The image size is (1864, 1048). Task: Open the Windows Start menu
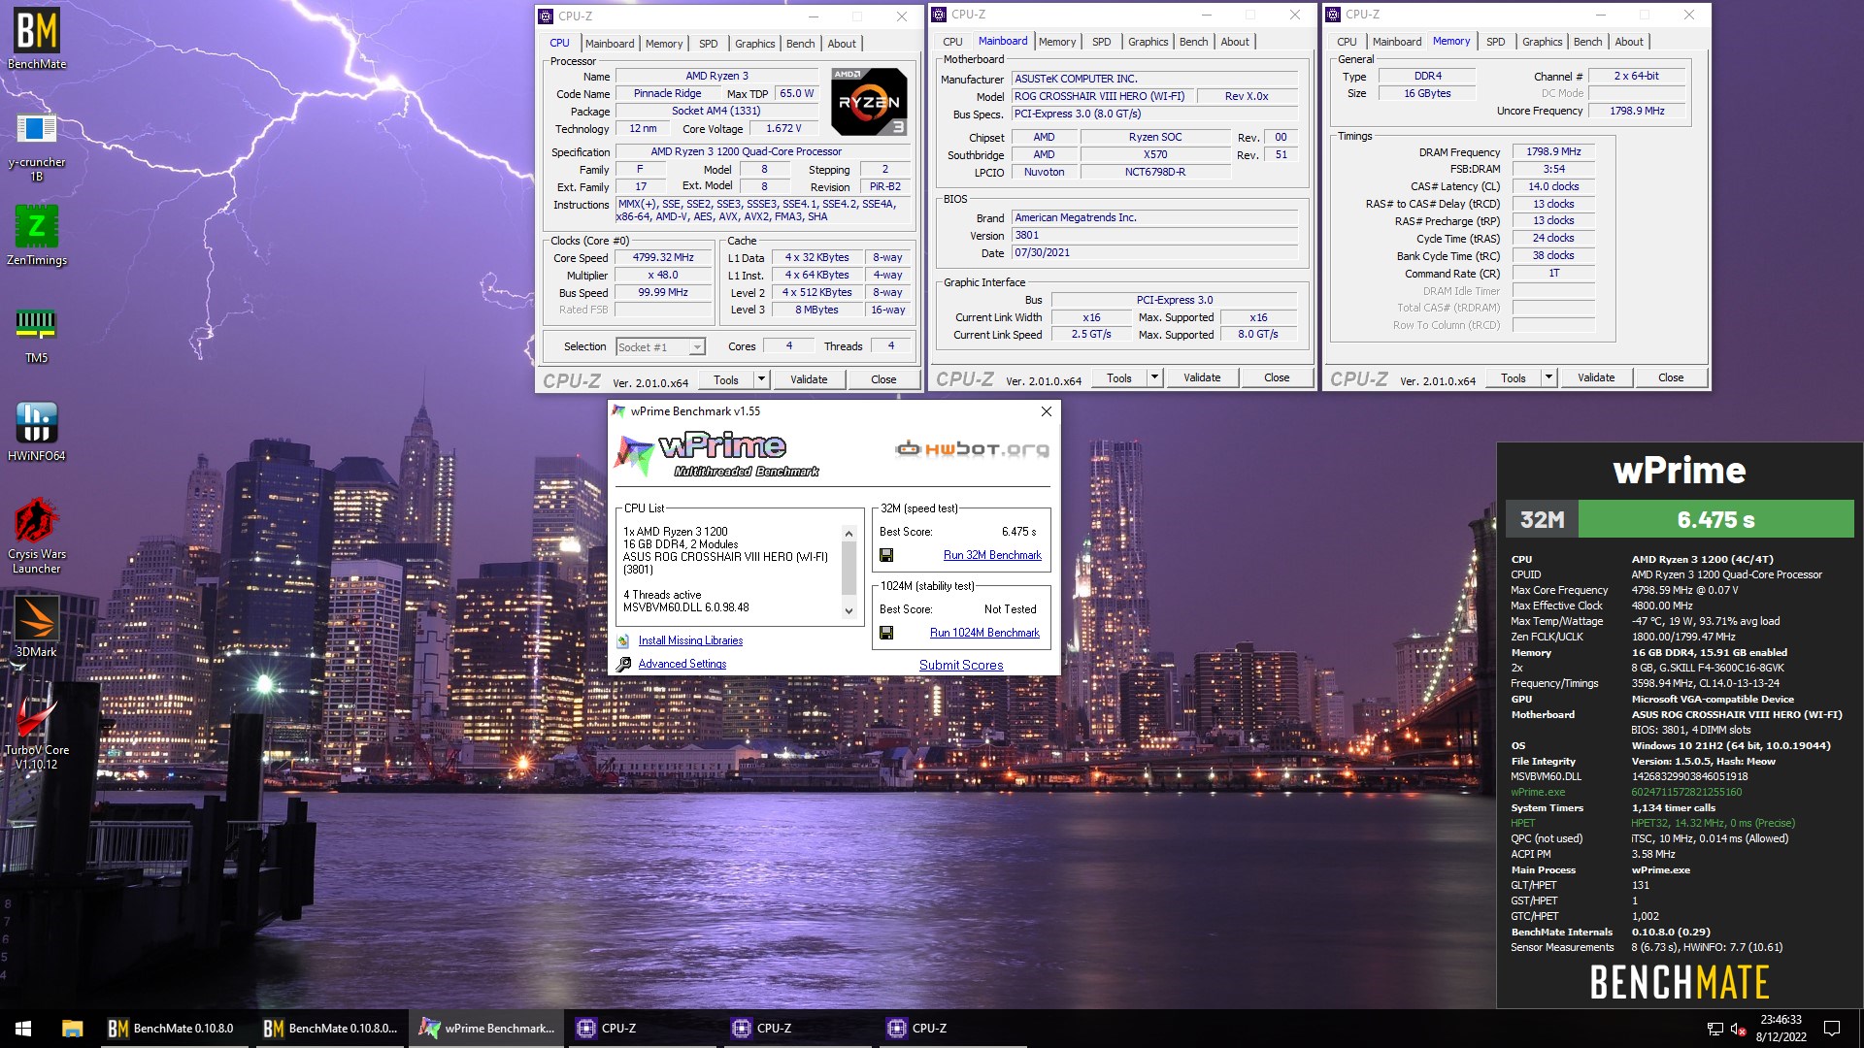[23, 1029]
